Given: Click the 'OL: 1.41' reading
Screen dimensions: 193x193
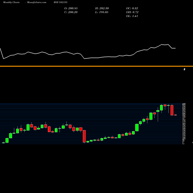Looking at the screenshot, I should point(132,16).
